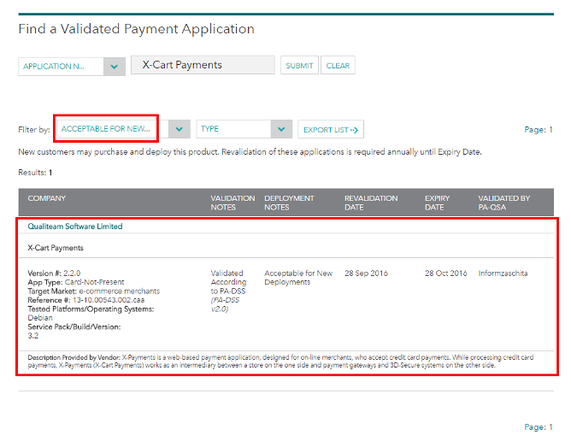Viewport: 571px width, 447px height.
Task: Expand the deployment filter chevron arrow
Action: tap(180, 129)
